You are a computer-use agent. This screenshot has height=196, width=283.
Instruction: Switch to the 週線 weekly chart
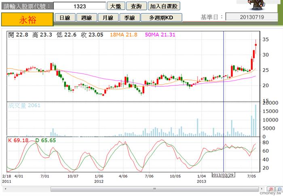pyautogui.click(x=87, y=18)
